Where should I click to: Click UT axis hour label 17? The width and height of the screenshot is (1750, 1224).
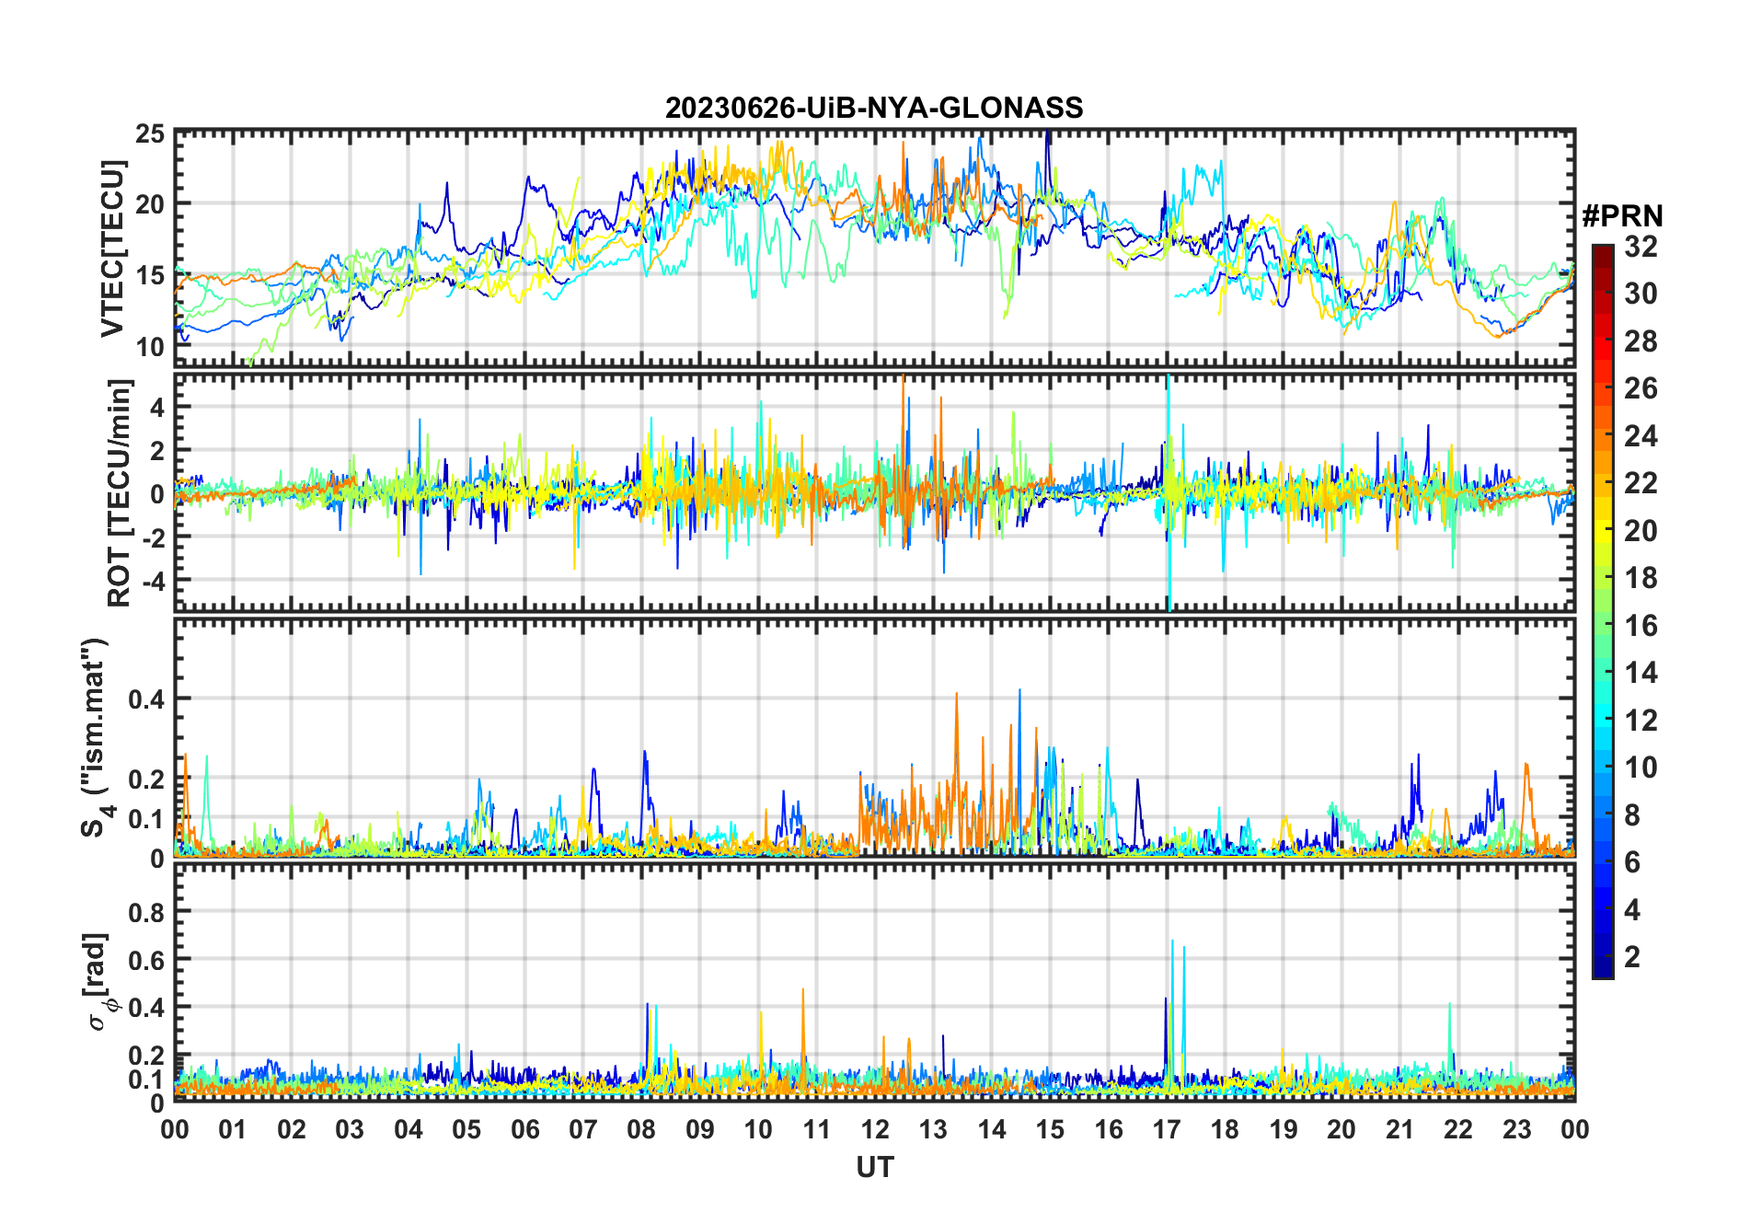1167,1130
